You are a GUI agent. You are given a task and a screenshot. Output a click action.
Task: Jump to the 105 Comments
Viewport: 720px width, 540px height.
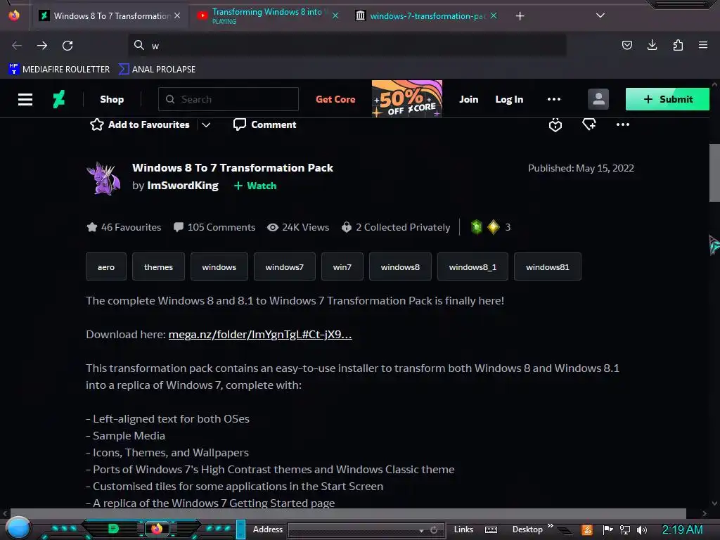[214, 227]
